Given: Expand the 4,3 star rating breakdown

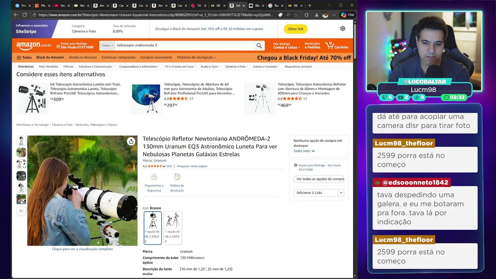Looking at the screenshot, I should point(164,166).
